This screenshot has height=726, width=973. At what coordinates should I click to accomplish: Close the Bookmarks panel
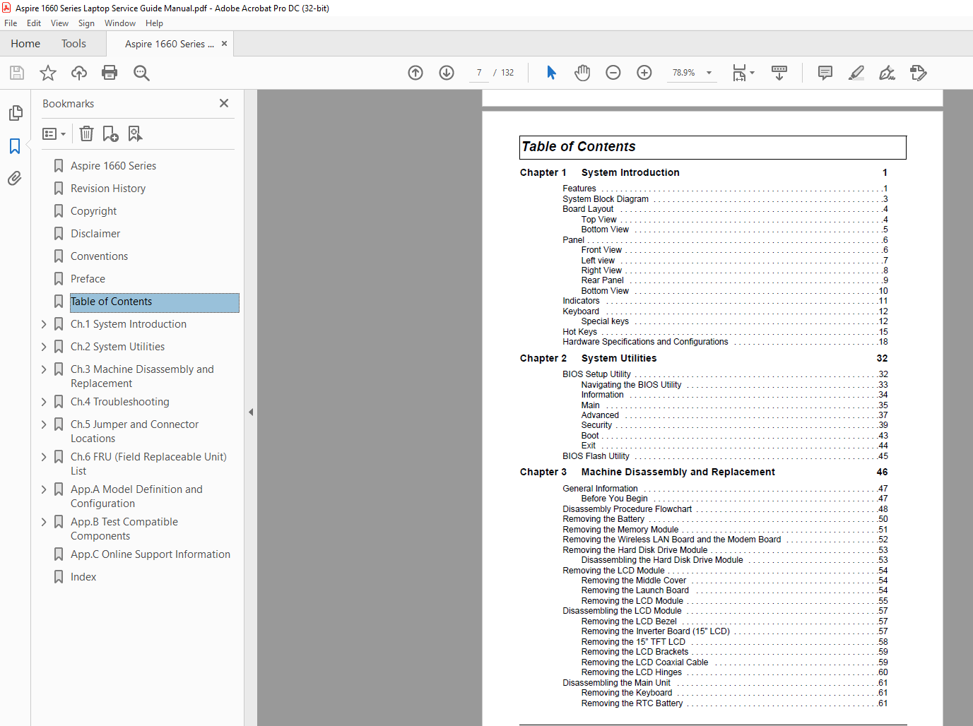[224, 103]
